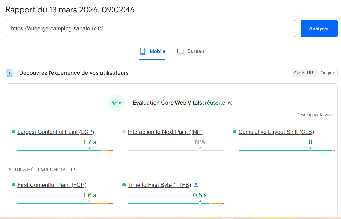Switch data scope to Origine
Screen dimensions: 341x219
(328, 73)
